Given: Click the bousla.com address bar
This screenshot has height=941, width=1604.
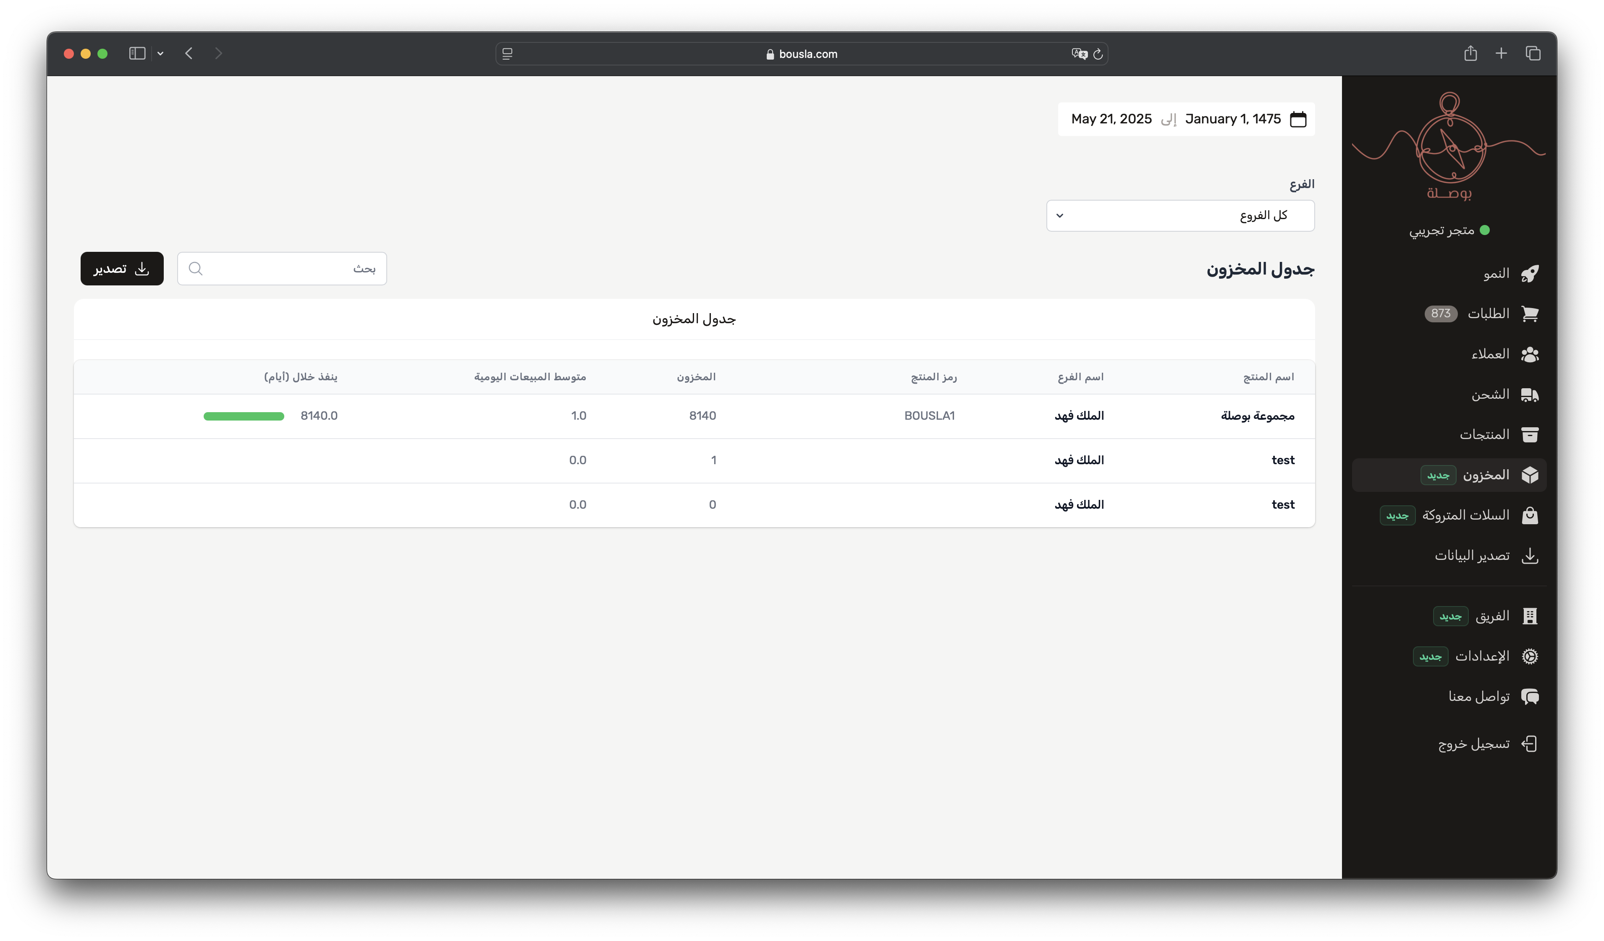Looking at the screenshot, I should (801, 54).
